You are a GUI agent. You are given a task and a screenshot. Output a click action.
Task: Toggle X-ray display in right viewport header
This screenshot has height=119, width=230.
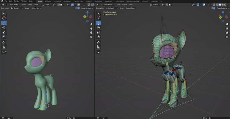coord(214,5)
